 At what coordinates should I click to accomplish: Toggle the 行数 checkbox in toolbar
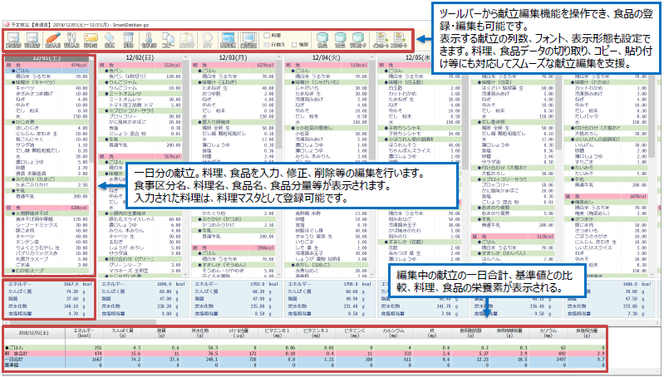pyautogui.click(x=267, y=44)
